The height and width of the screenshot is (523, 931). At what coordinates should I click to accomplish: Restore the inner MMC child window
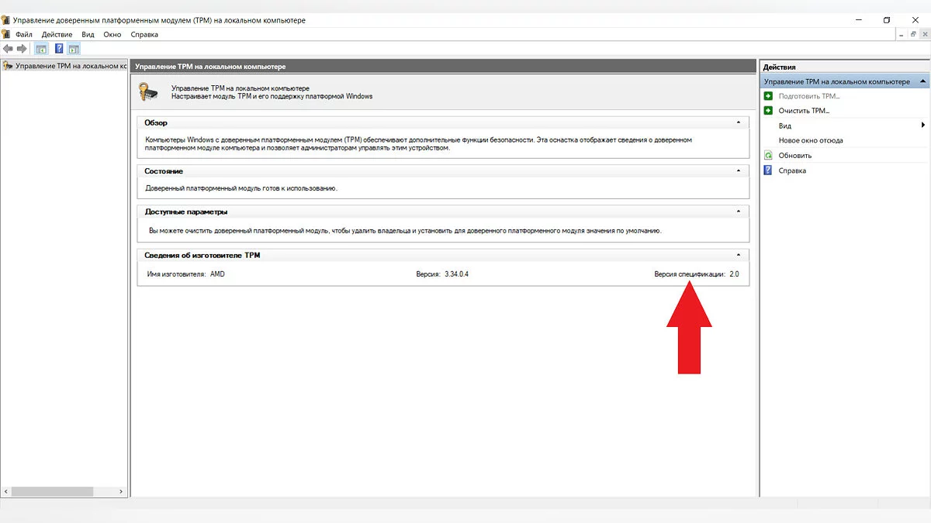pos(912,34)
